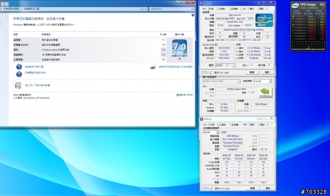Select the CPU tab in the CPU-Z processor window
Image resolution: width=330 pixels, height=196 pixels.
(204, 9)
